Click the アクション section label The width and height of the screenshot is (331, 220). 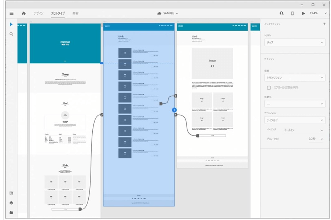click(x=269, y=59)
